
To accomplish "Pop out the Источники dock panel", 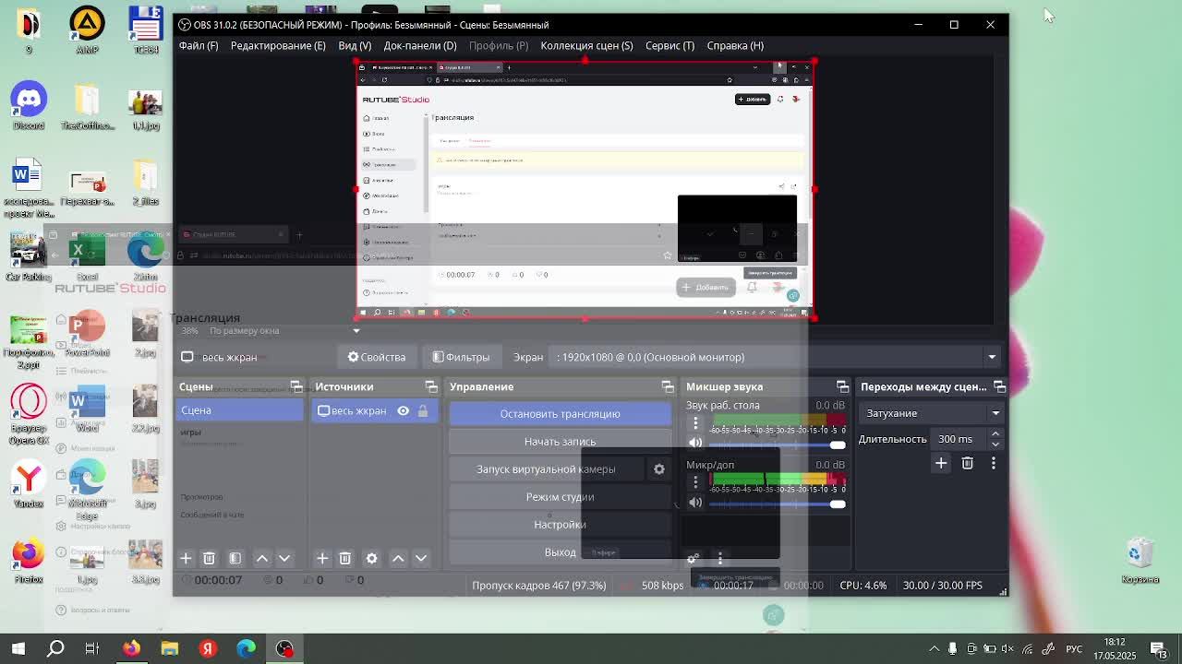I will 431,386.
